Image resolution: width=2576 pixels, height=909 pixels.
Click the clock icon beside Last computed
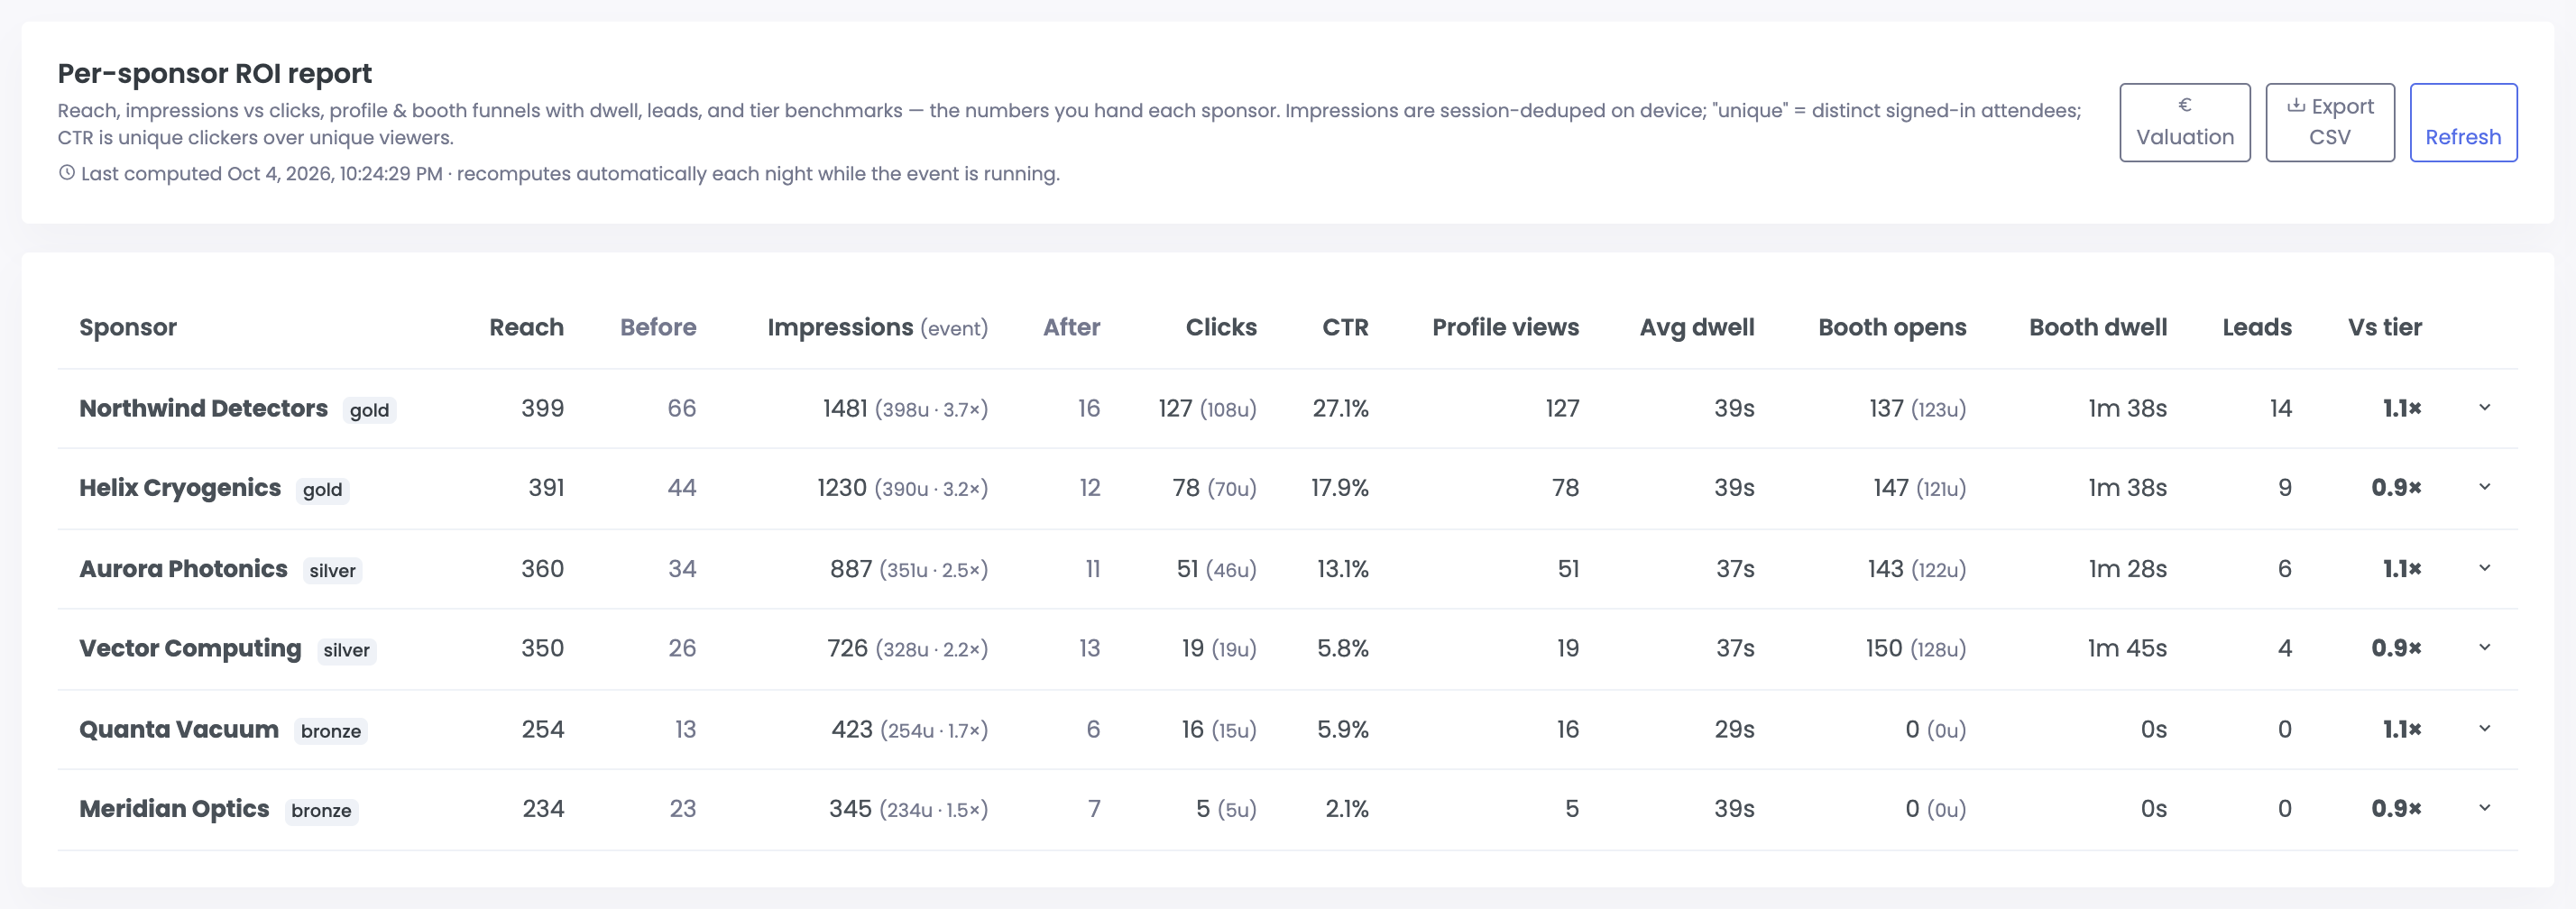click(67, 173)
